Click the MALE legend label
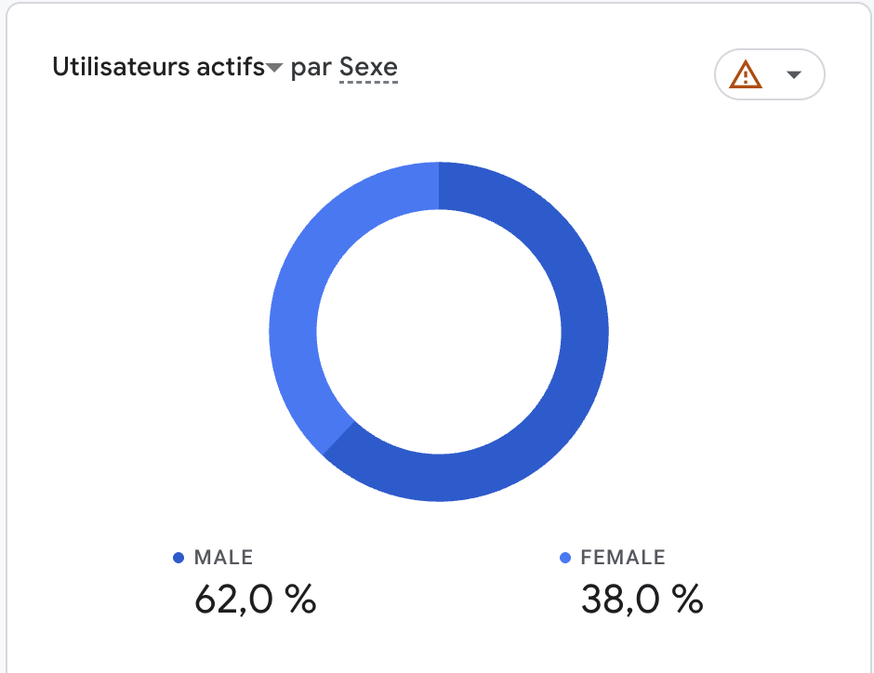The image size is (874, 673). point(223,558)
